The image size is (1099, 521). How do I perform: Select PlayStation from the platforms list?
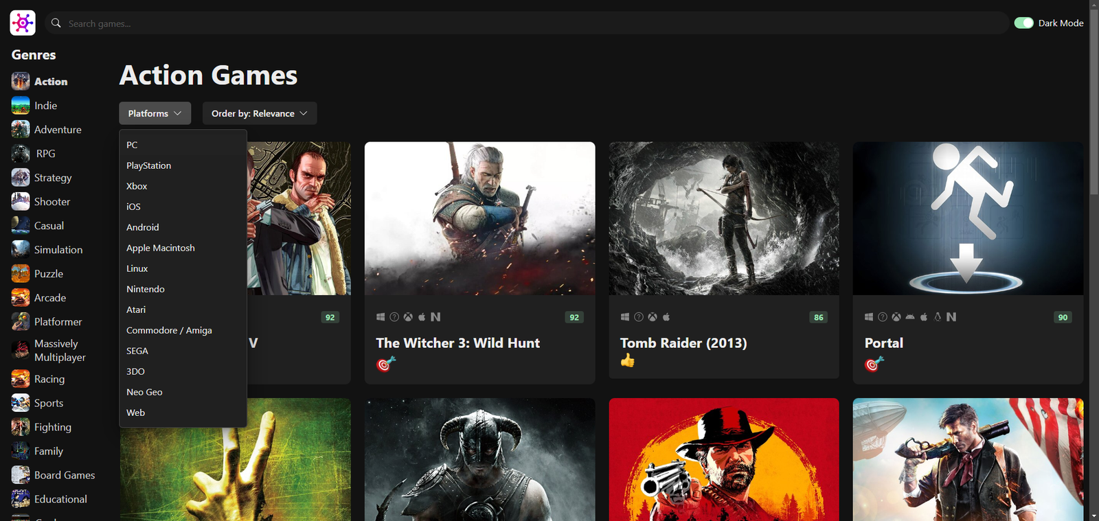coord(149,165)
